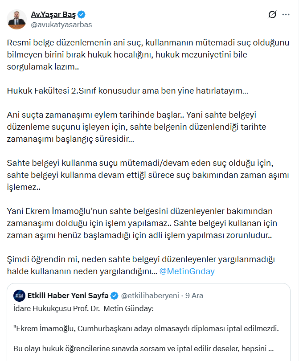Click quoted sentence starting "Ekrem İmamoğlu, Cumhurbaşkanı adayı"
This screenshot has width=299, height=361.
[x=146, y=329]
